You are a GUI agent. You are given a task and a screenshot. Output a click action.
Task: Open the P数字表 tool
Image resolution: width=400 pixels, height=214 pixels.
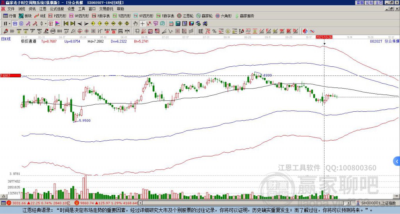coord(101,16)
